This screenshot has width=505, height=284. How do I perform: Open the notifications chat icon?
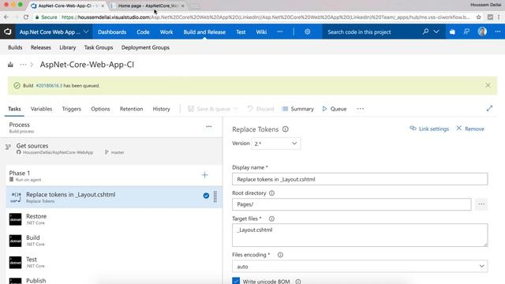tap(466, 32)
